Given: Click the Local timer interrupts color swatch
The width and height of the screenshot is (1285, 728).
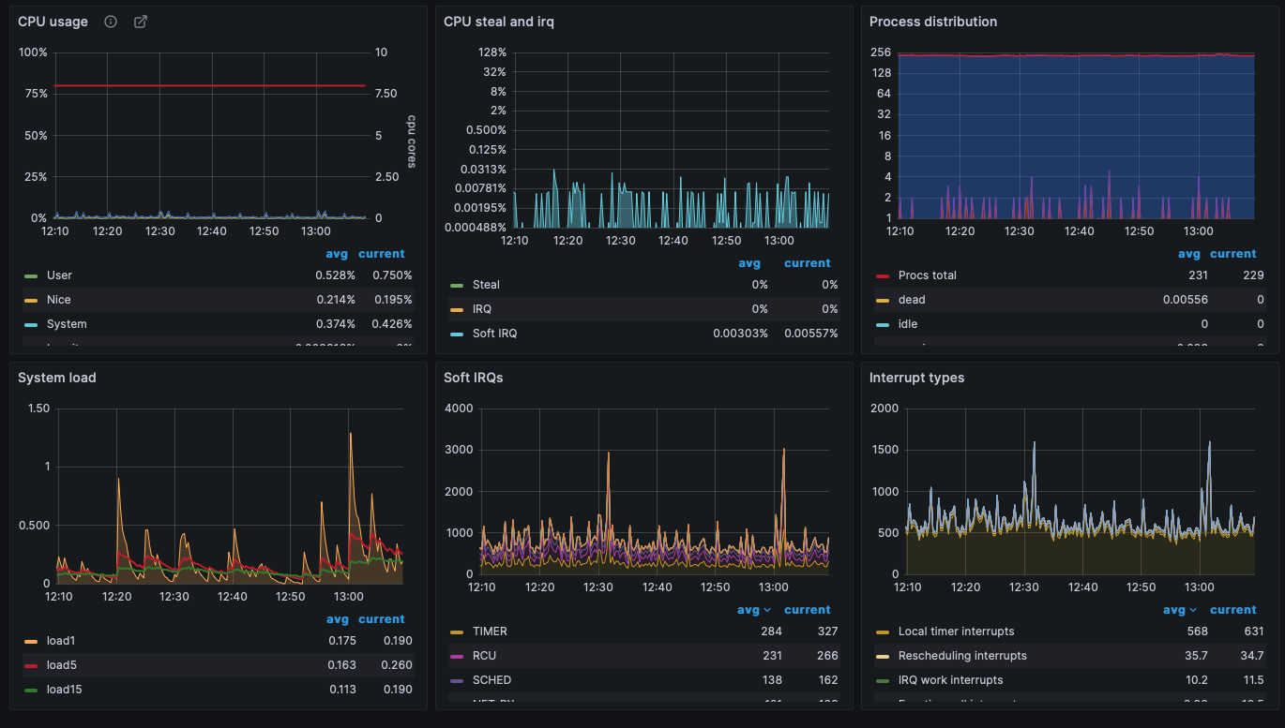Looking at the screenshot, I should [883, 631].
